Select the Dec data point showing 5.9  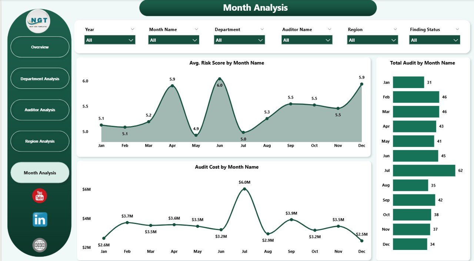tap(361, 85)
